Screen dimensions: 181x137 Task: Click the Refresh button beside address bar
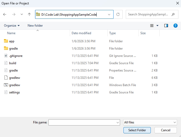click(118, 15)
